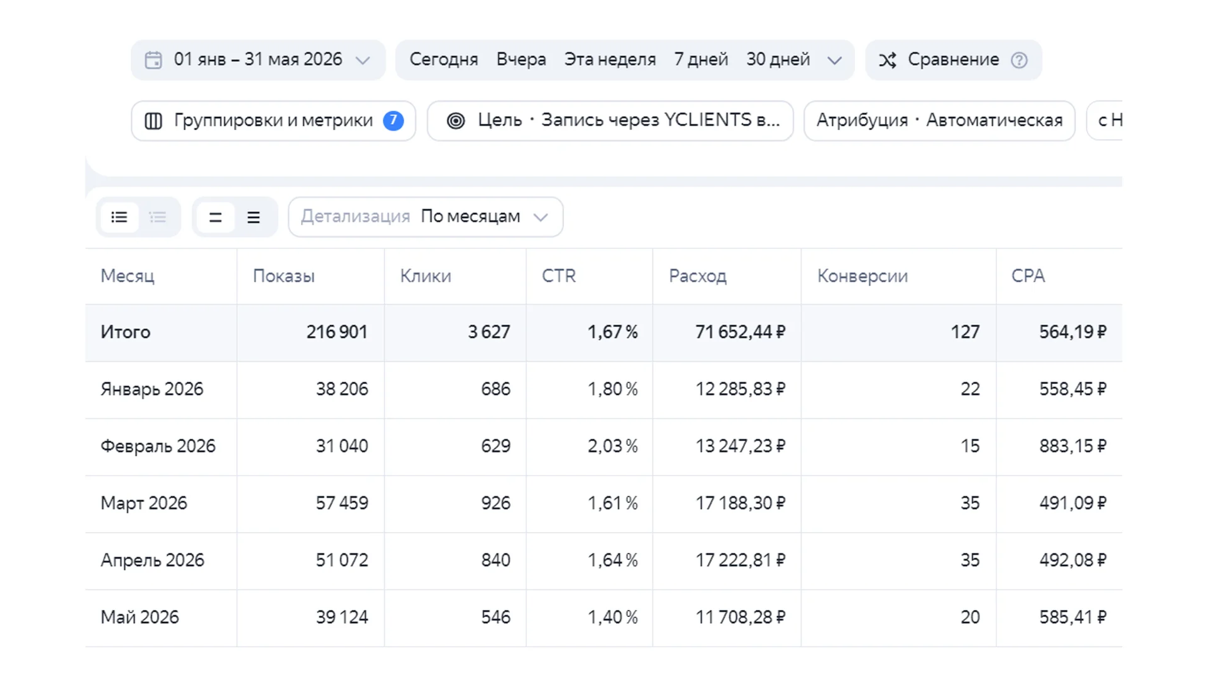Click the help icon next to Сравнение

point(1019,60)
